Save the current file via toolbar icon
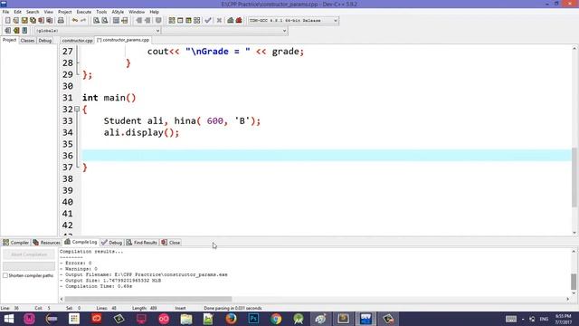The height and width of the screenshot is (326, 579). [24, 21]
